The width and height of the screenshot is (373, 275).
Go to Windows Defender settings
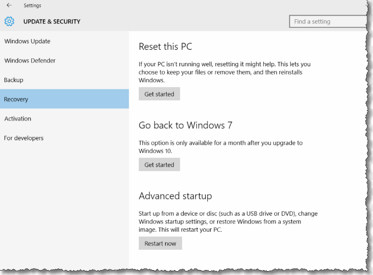tap(30, 61)
